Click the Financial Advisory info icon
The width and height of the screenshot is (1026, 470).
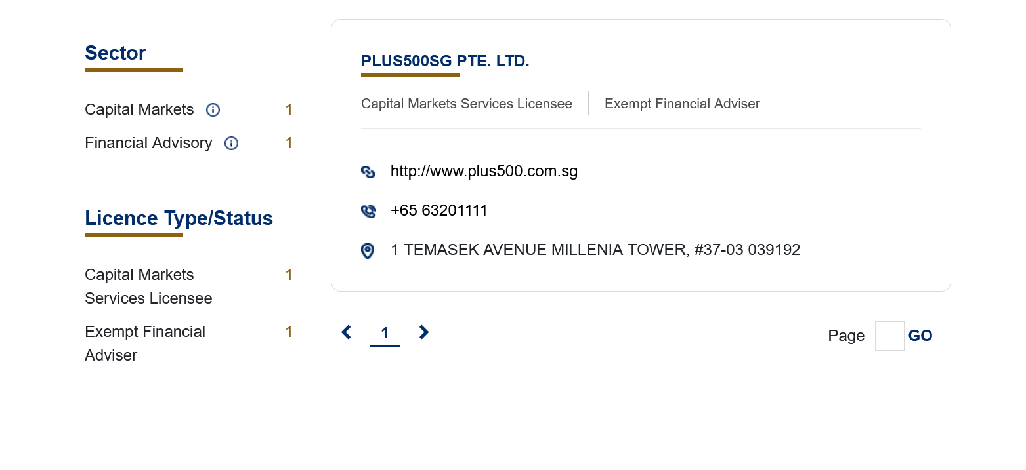point(231,144)
